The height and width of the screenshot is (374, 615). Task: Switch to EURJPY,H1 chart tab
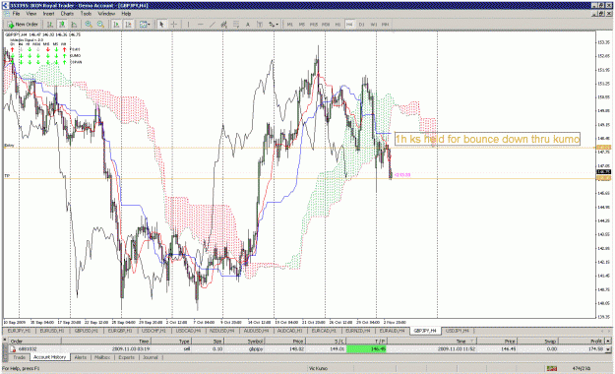[x=19, y=331]
